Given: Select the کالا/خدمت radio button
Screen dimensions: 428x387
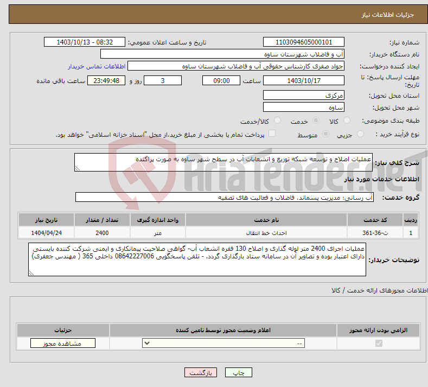Looking at the screenshot, I should [277, 120].
